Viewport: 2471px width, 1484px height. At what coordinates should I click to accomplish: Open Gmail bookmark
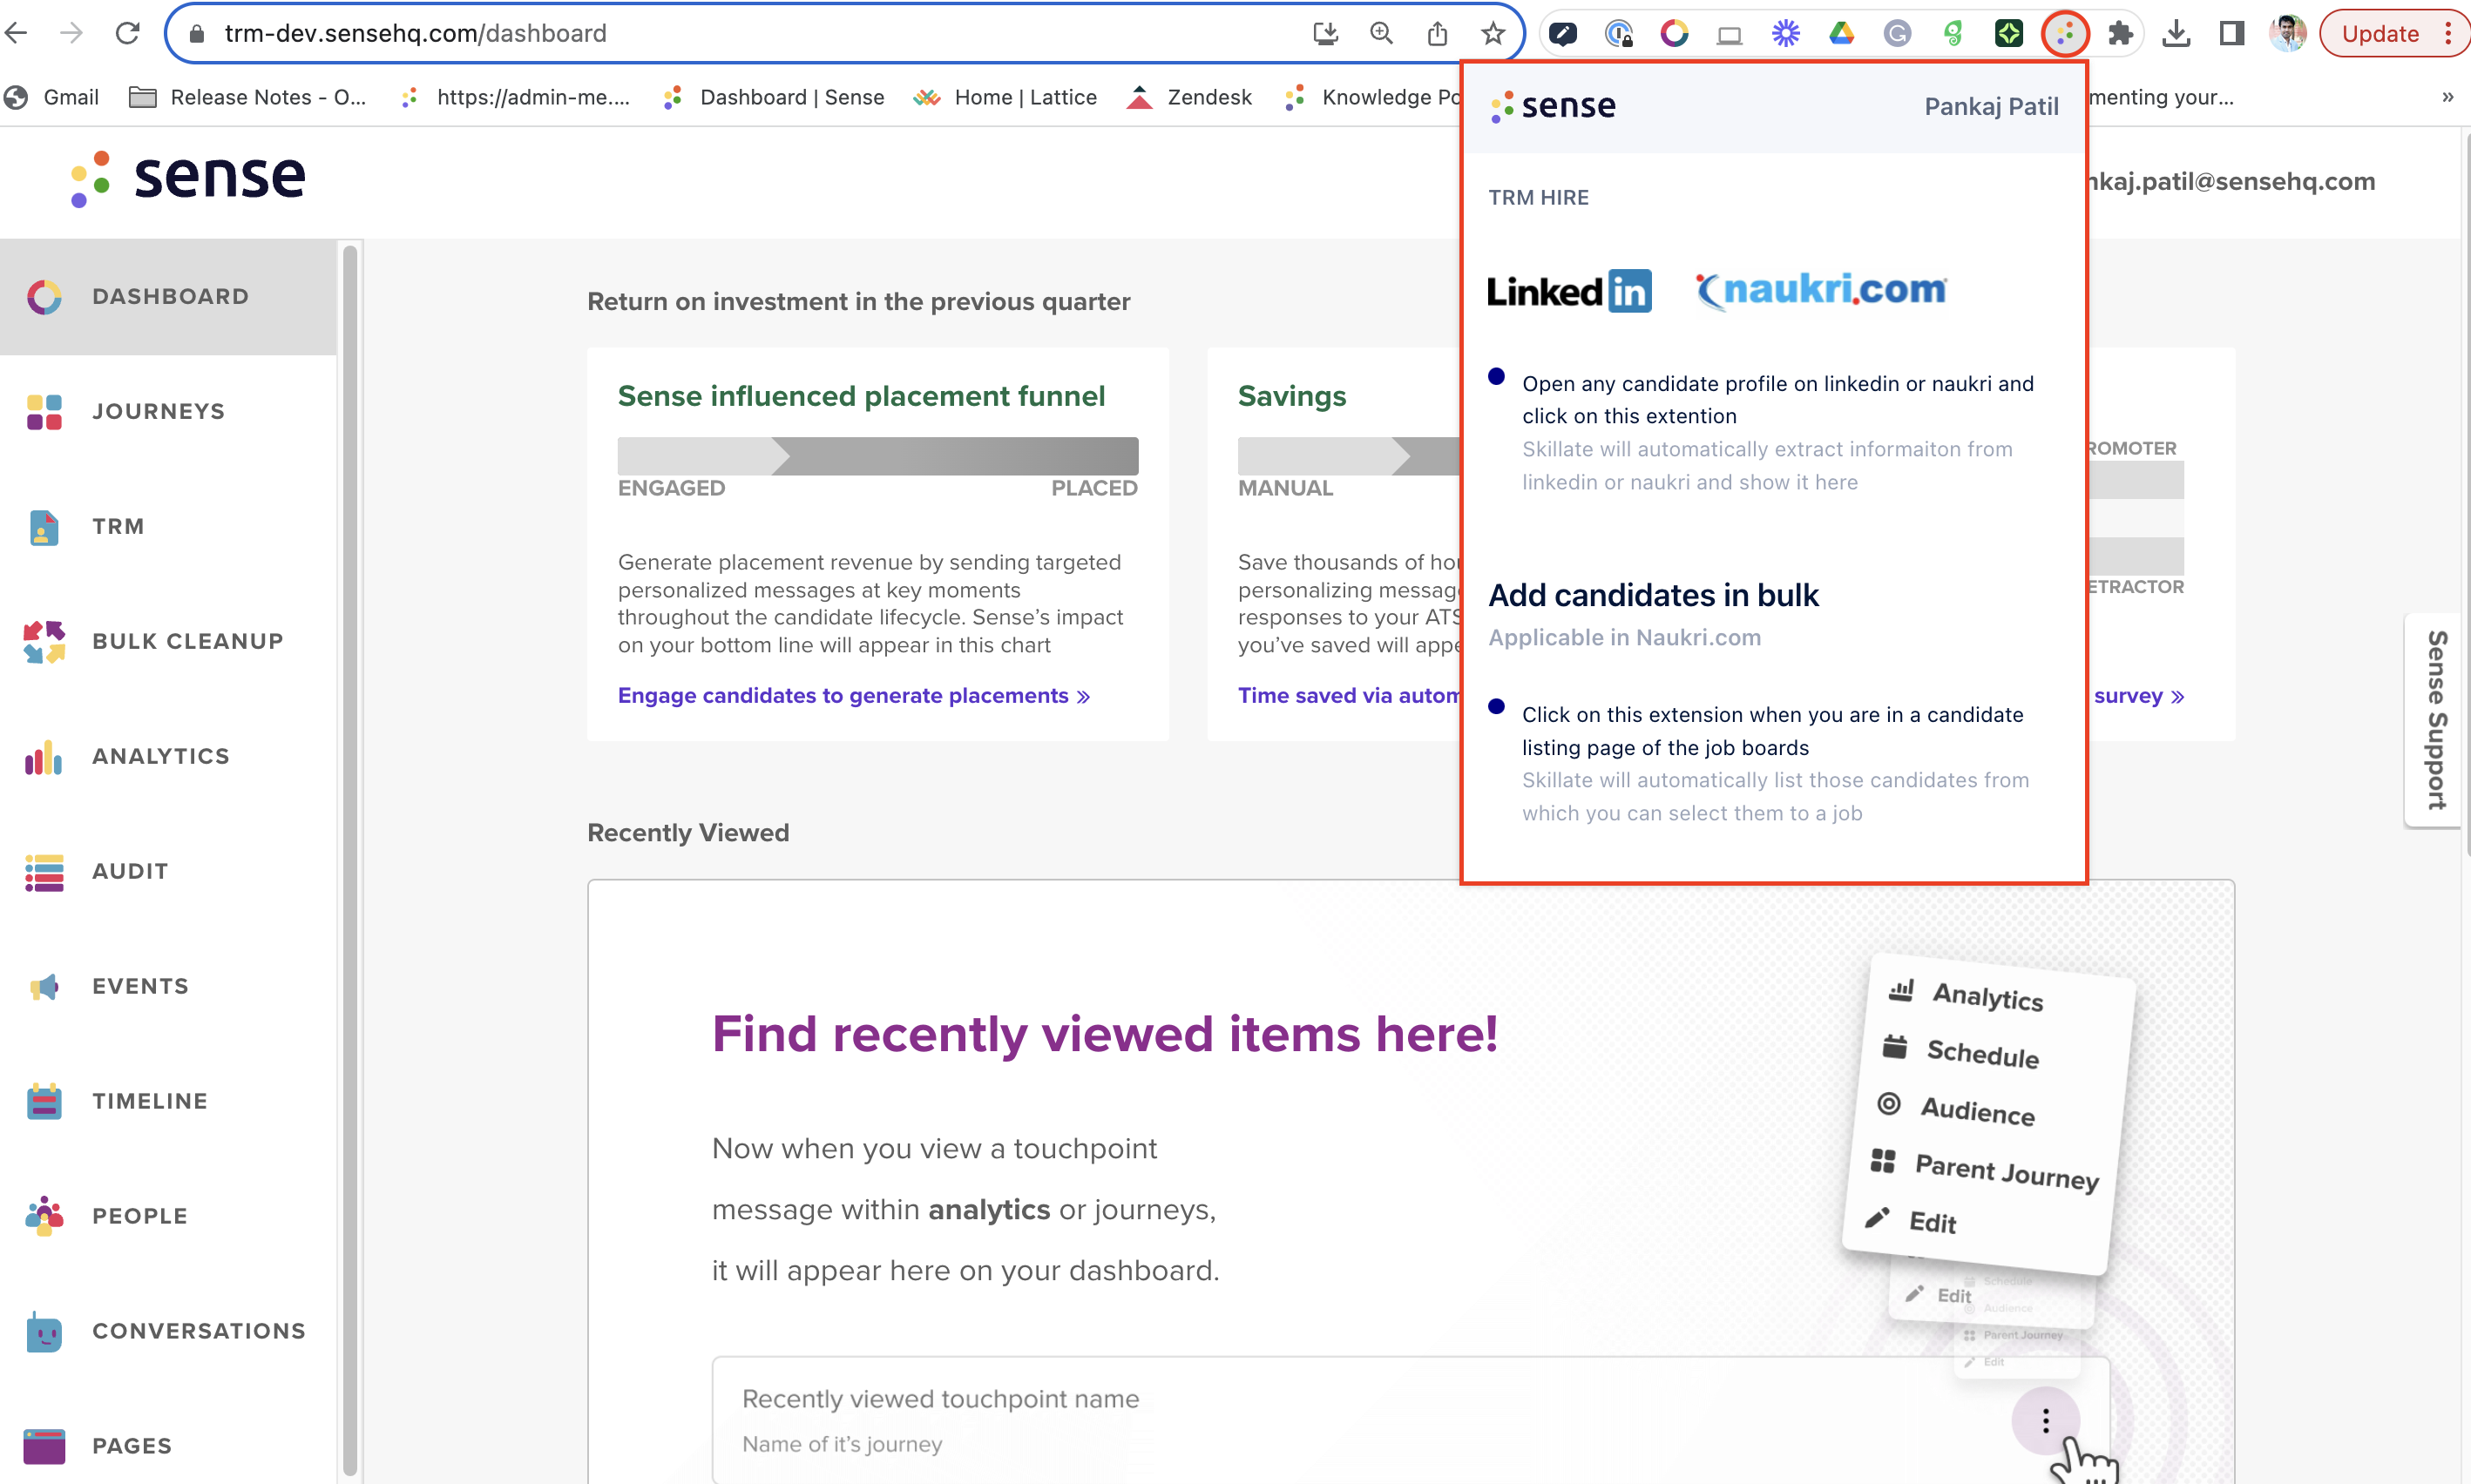(52, 97)
